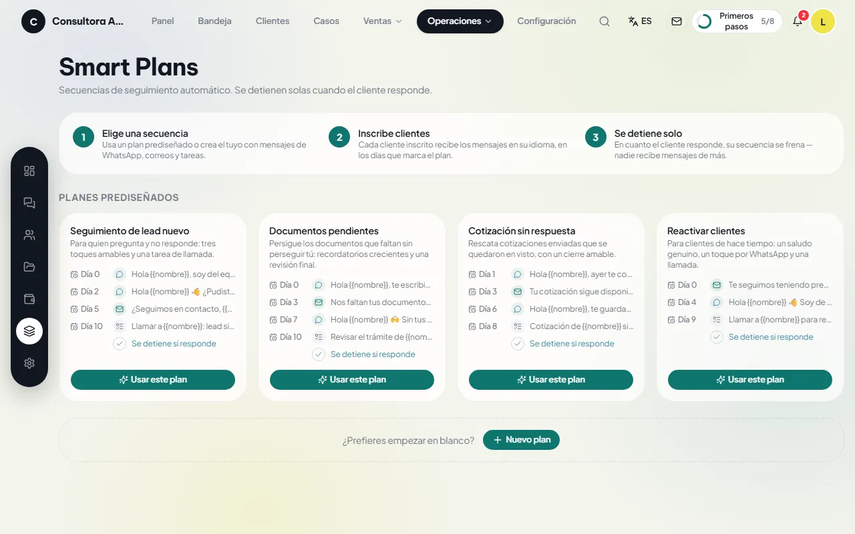Screen dimensions: 855x534
Task: Click WhatsApp icon beside "Hola {{nombre}}, ayer te co..."
Action: [518, 274]
